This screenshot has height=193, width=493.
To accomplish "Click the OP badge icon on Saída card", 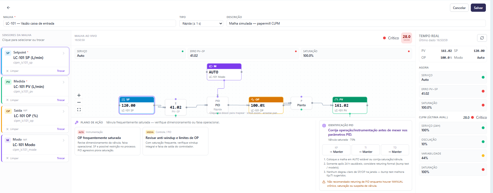I will (8, 111).
